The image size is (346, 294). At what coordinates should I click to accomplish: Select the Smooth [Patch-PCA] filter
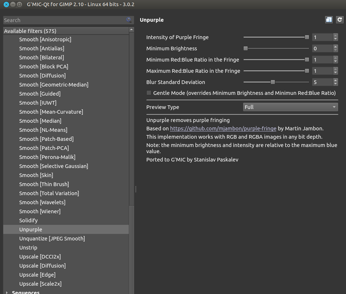coord(66,148)
